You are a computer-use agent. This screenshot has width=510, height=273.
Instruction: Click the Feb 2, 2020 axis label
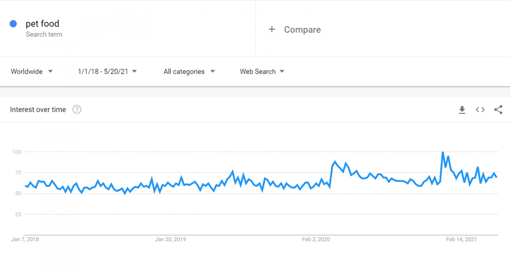pyautogui.click(x=316, y=239)
